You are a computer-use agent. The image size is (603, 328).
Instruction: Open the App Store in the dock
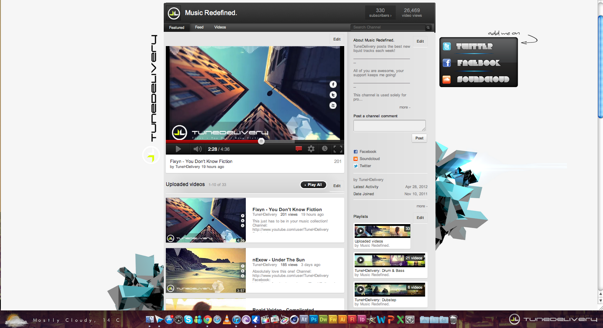[169, 320]
